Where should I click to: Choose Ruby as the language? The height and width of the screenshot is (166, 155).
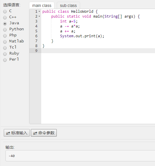[x=5, y=54]
